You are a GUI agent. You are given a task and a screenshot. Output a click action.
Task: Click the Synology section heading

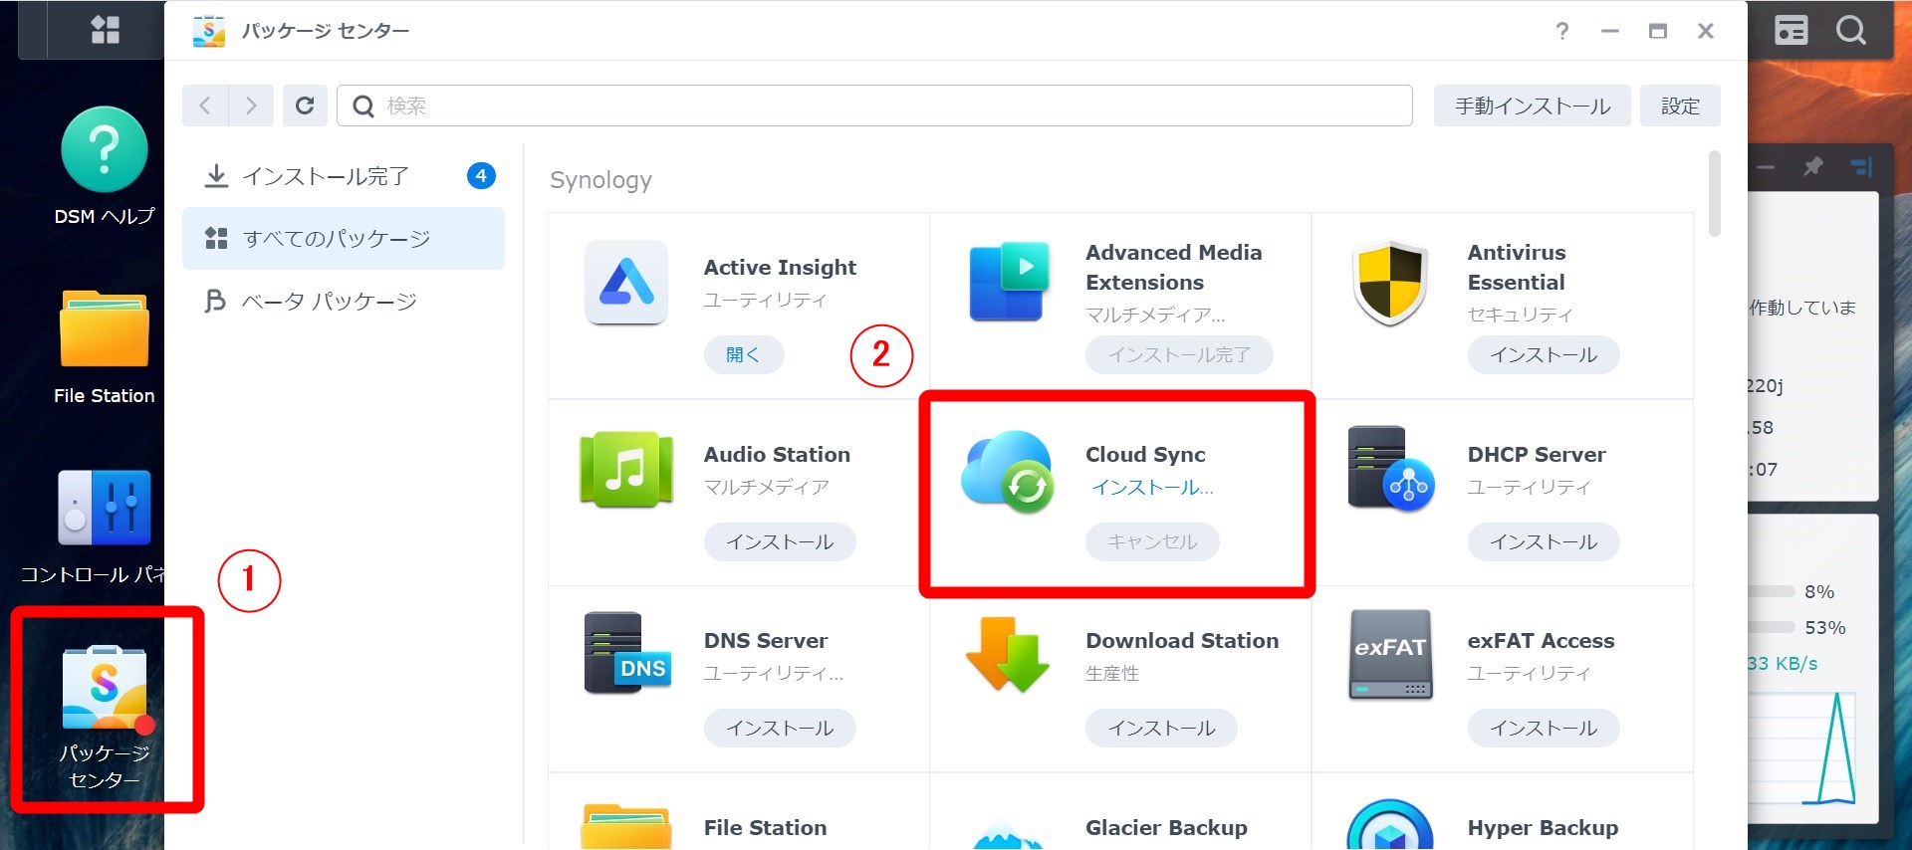coord(600,180)
